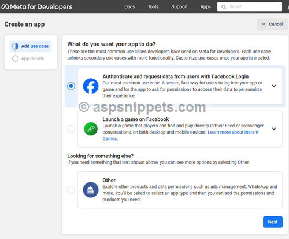Click the Create an app heading
The width and height of the screenshot is (289, 239).
click(24, 24)
